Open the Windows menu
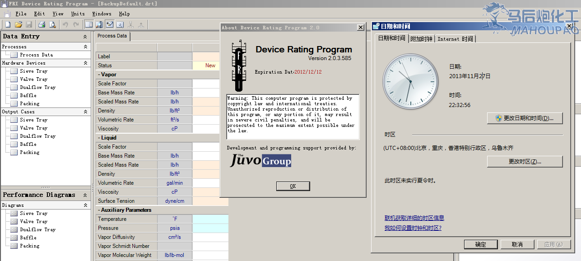581x261 pixels. click(x=102, y=14)
